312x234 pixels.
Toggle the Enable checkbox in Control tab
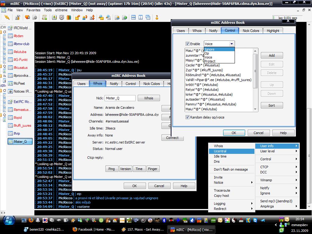pos(187,44)
